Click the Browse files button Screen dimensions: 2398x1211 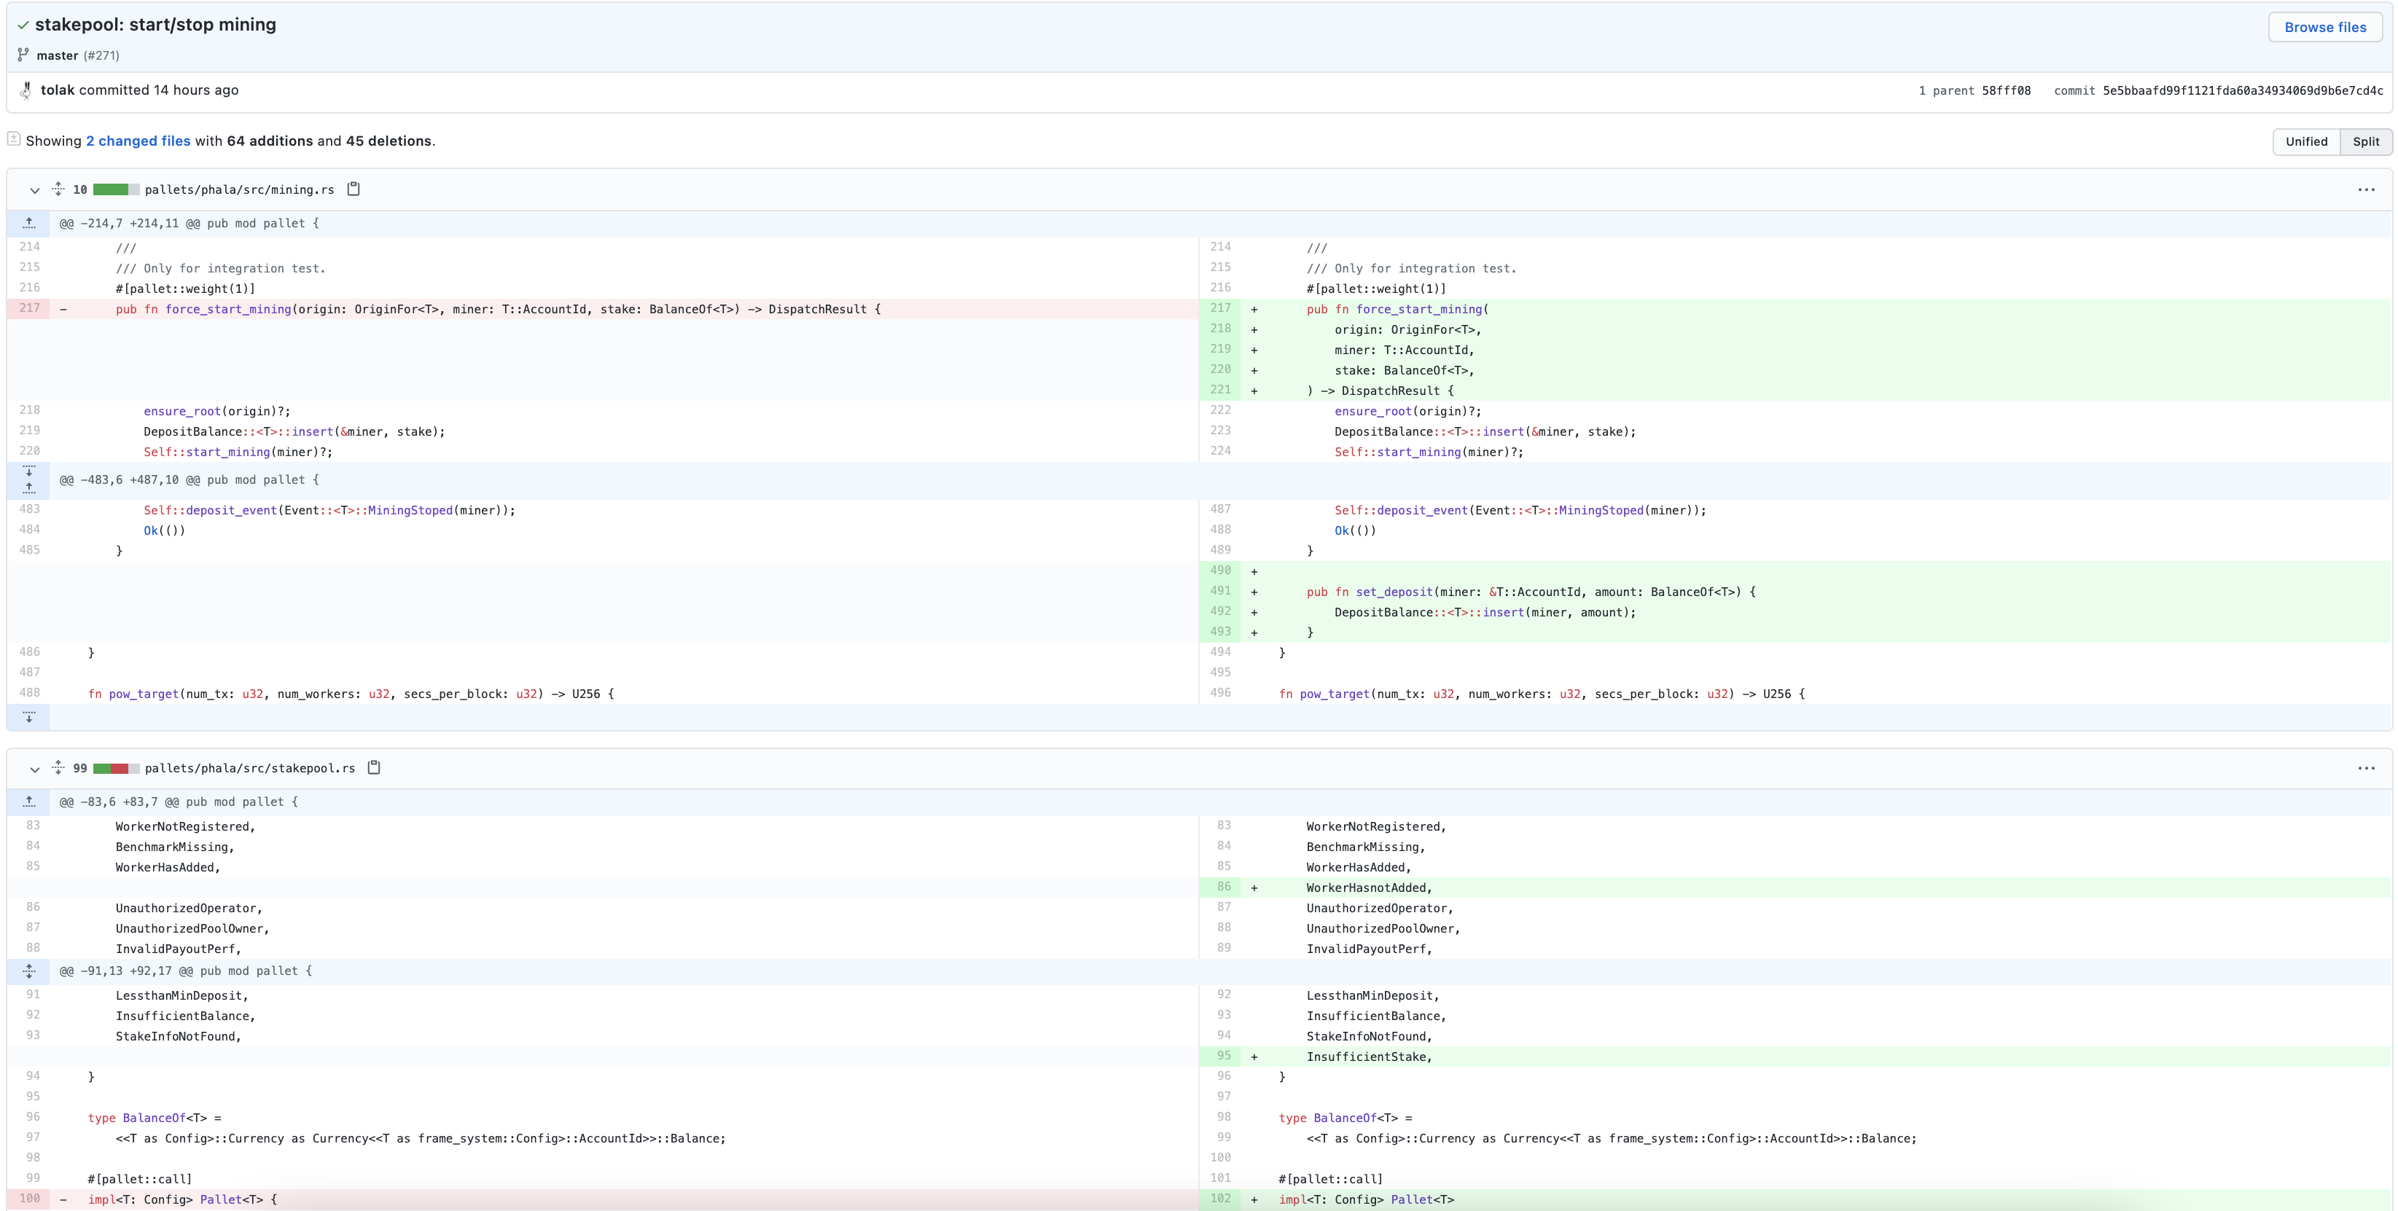2324,27
